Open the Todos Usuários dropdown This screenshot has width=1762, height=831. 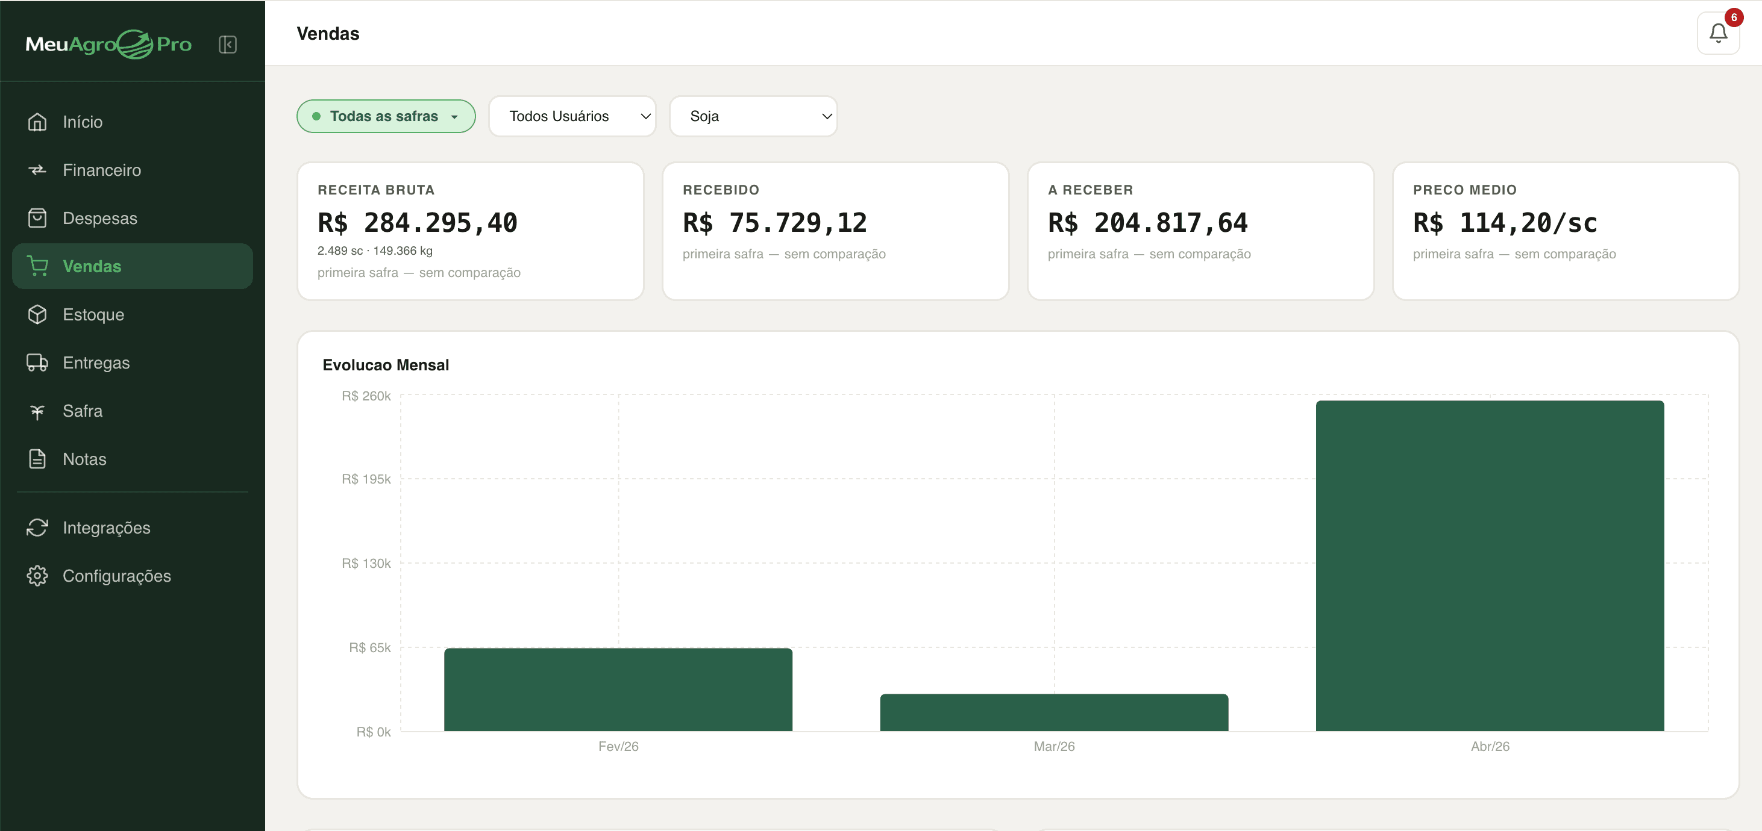(x=572, y=116)
